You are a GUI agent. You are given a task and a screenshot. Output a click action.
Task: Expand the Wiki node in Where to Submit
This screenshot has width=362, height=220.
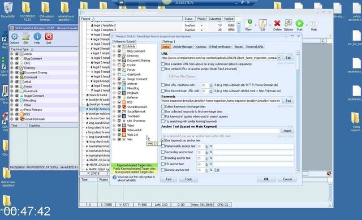coord(114,140)
